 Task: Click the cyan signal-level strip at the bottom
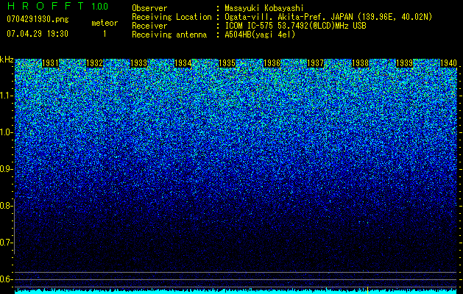pos(236,291)
